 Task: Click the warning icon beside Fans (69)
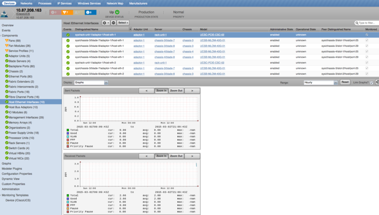pos(7,41)
